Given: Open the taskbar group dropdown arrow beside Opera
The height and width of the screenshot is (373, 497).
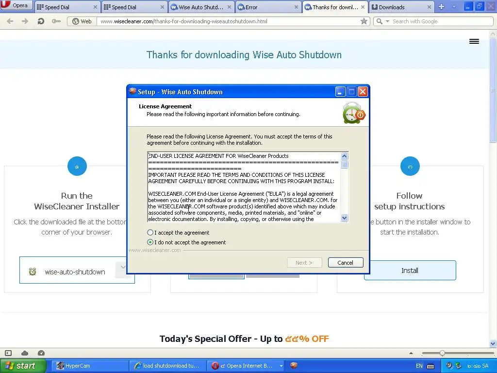Looking at the screenshot, I should [x=281, y=366].
